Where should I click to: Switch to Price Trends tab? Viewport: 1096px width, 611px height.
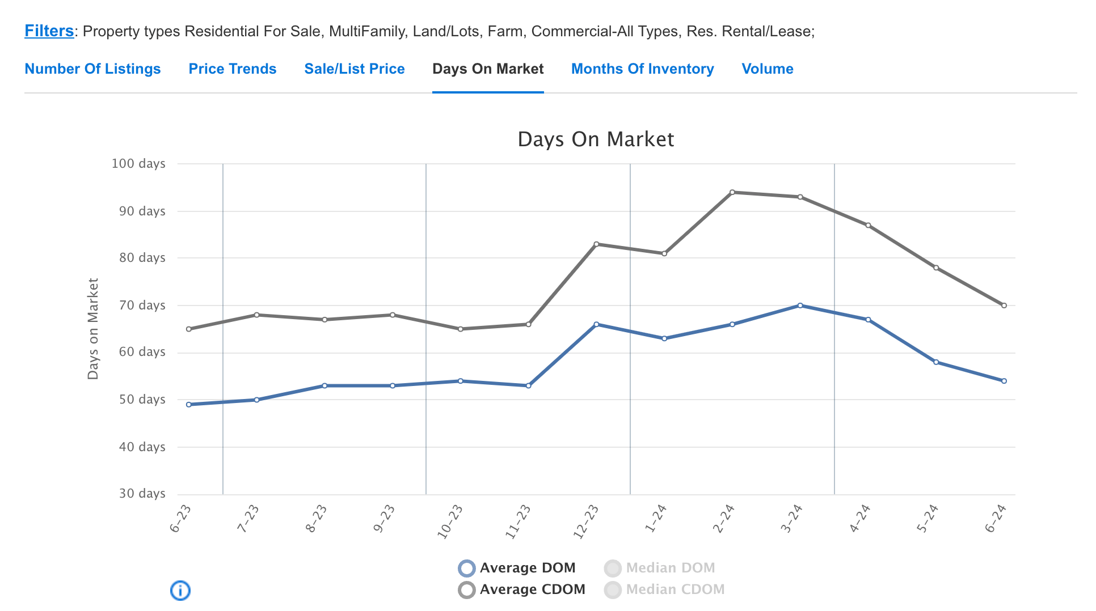pos(233,69)
